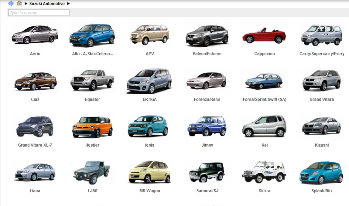Click the 'Forenza/Reno' label

pos(207,99)
